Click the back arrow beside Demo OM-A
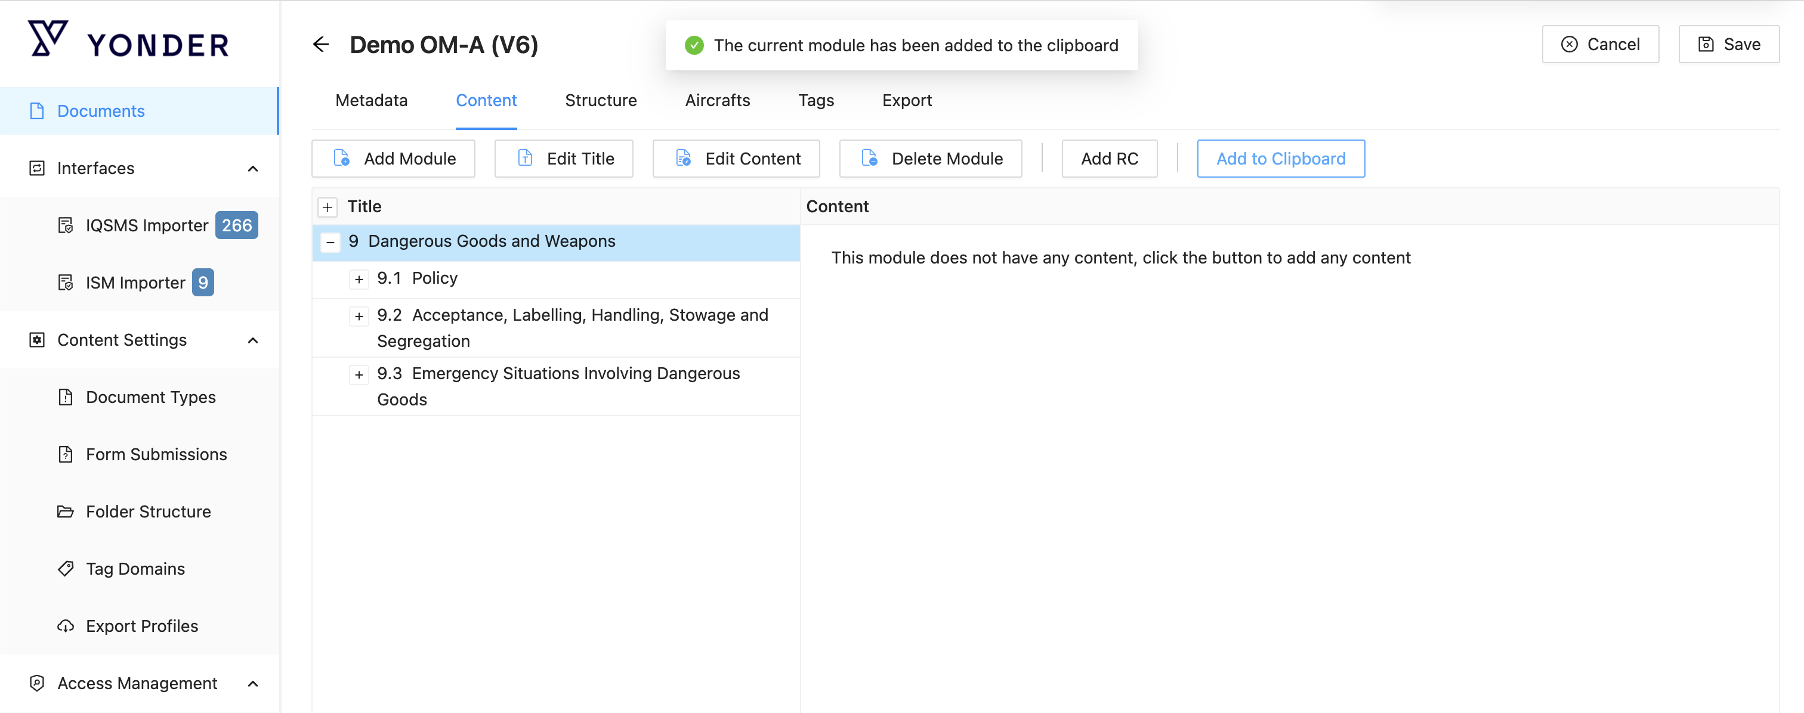This screenshot has height=713, width=1804. coord(321,45)
